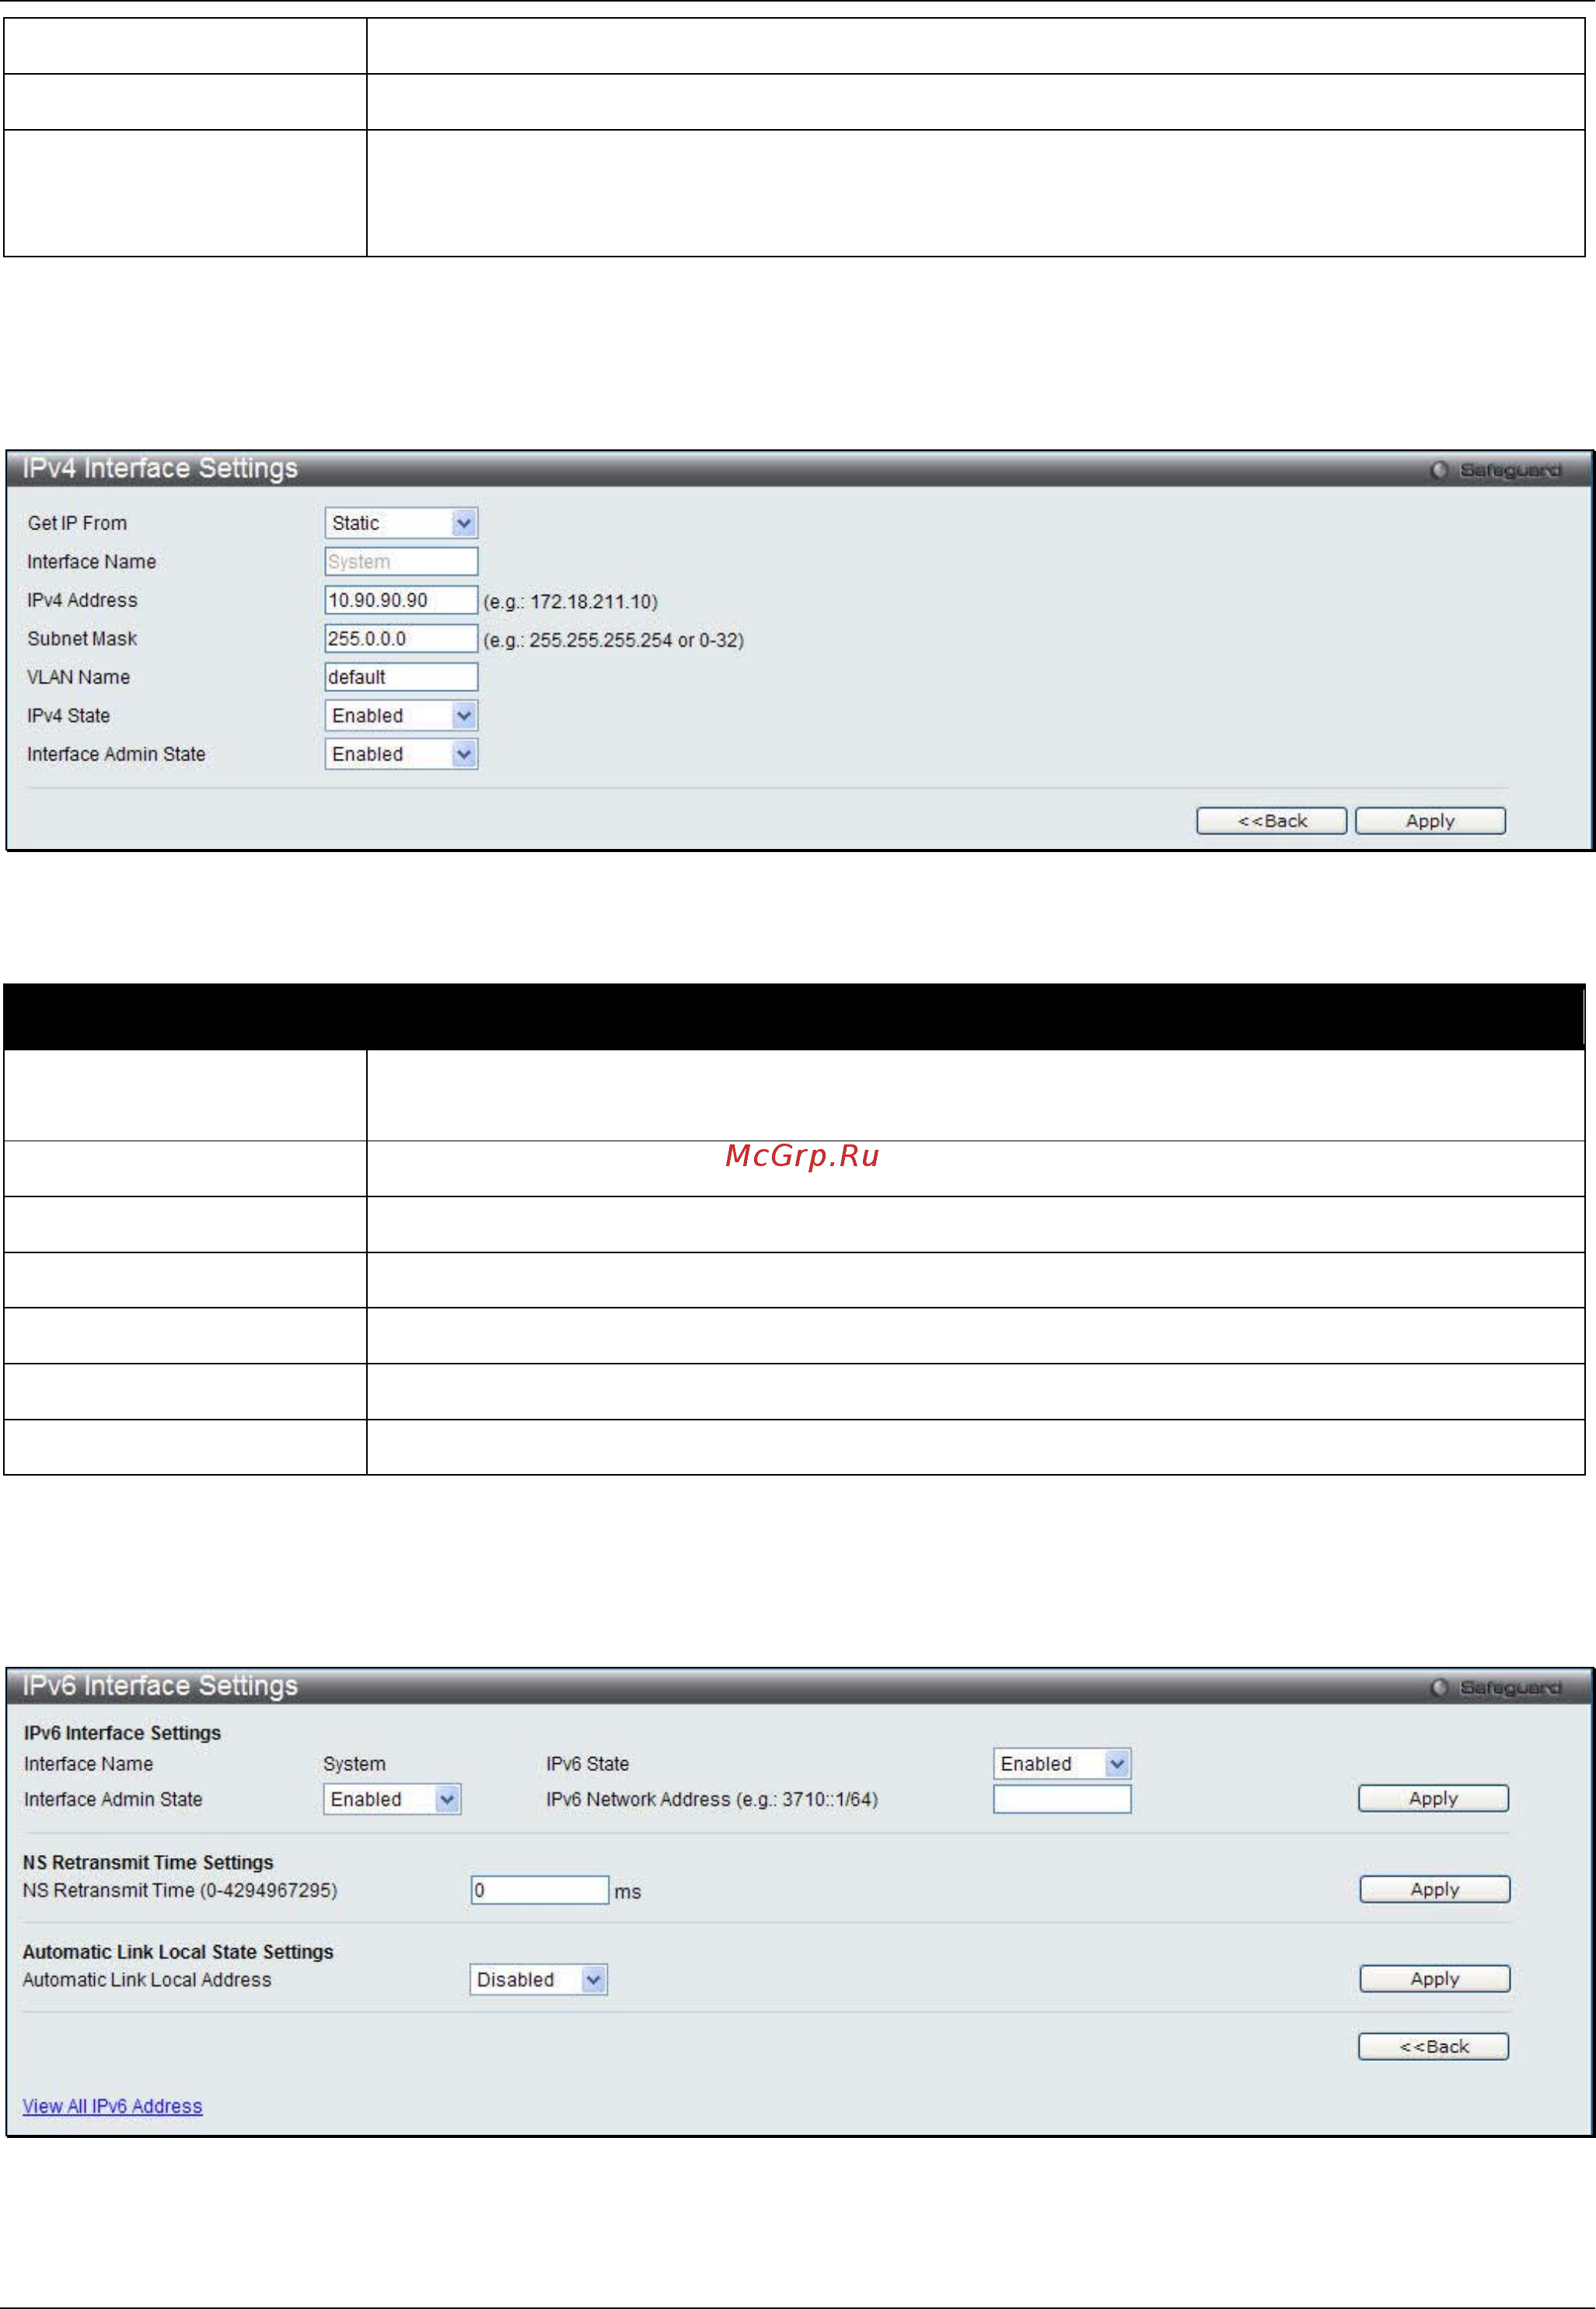Click the IPv4 Interface Settings title
Image resolution: width=1596 pixels, height=2309 pixels.
coord(160,468)
